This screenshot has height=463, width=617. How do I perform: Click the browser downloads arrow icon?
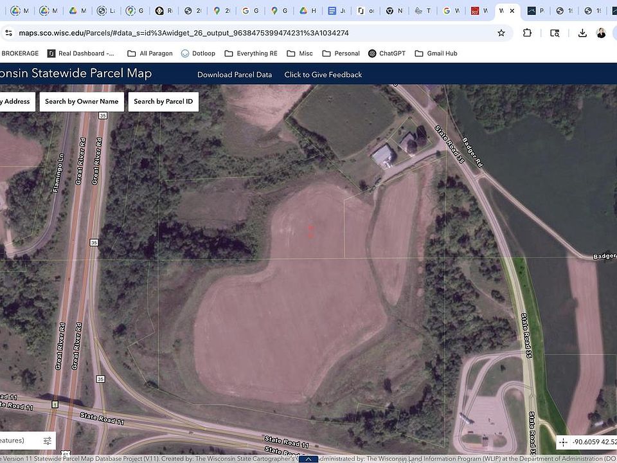pyautogui.click(x=582, y=33)
